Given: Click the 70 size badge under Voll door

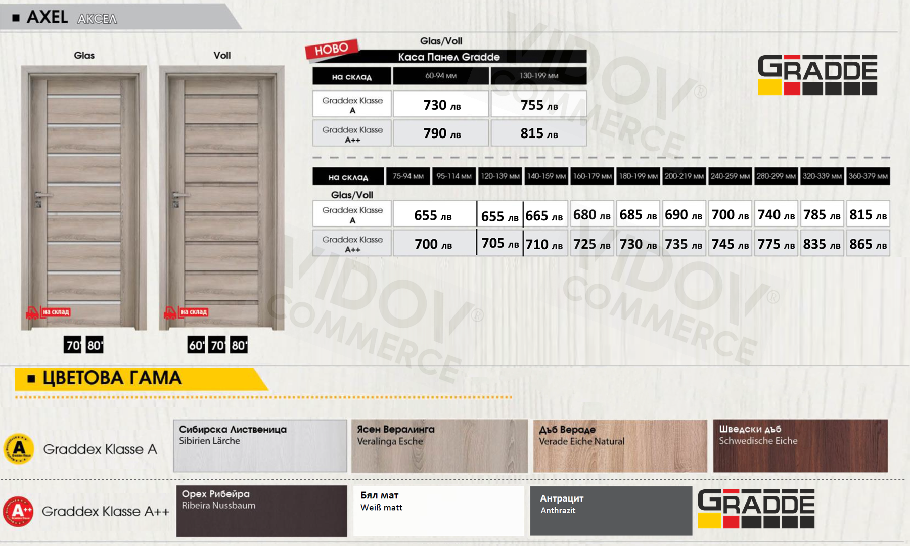Looking at the screenshot, I should click(217, 345).
